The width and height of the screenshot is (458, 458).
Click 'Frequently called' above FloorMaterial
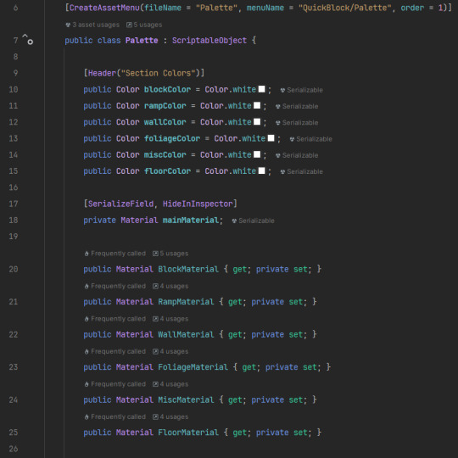click(x=115, y=417)
